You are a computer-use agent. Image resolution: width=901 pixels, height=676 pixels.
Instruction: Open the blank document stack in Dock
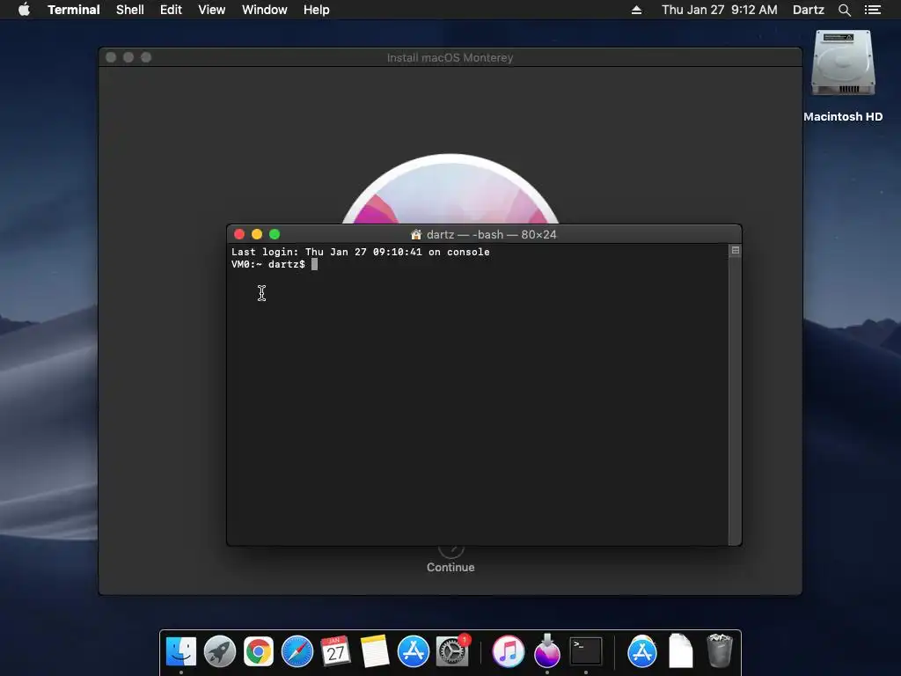[680, 650]
